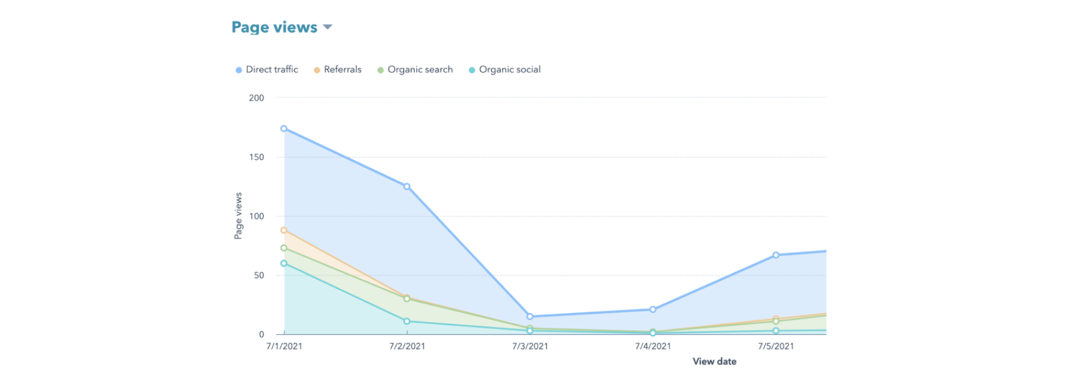1081x384 pixels.
Task: Select Organic social data point on 7/2/2021
Action: pos(407,321)
